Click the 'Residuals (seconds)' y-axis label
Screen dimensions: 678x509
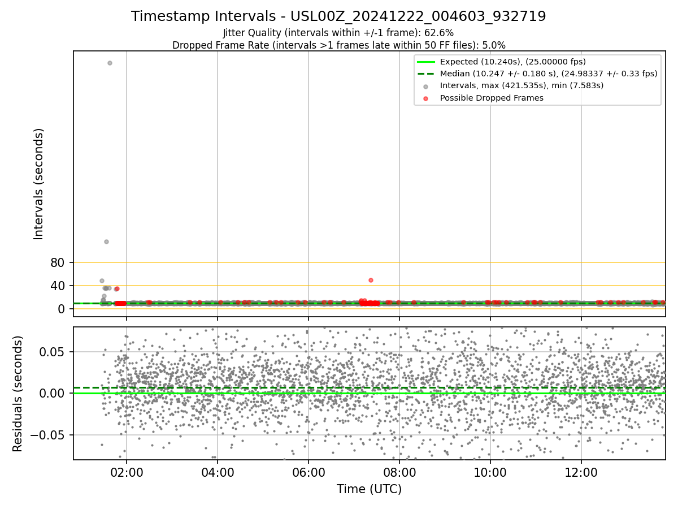[18, 394]
